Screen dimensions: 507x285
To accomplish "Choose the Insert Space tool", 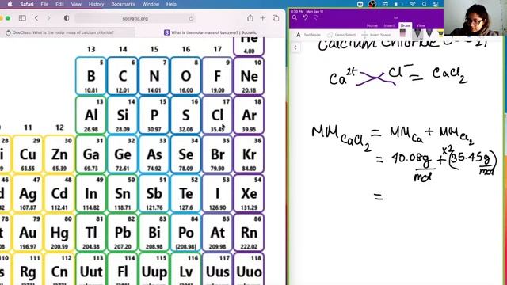I will coord(376,35).
